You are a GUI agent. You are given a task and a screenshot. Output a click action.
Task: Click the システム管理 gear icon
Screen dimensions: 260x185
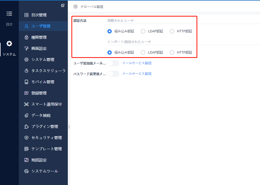click(x=26, y=60)
